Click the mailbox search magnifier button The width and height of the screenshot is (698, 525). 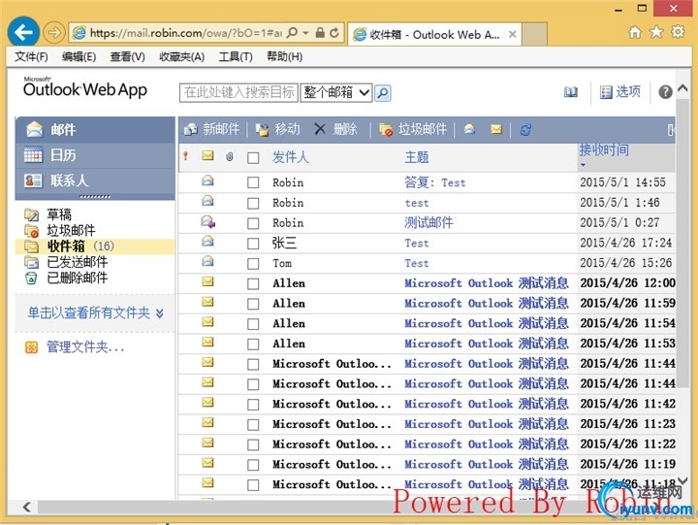[383, 93]
